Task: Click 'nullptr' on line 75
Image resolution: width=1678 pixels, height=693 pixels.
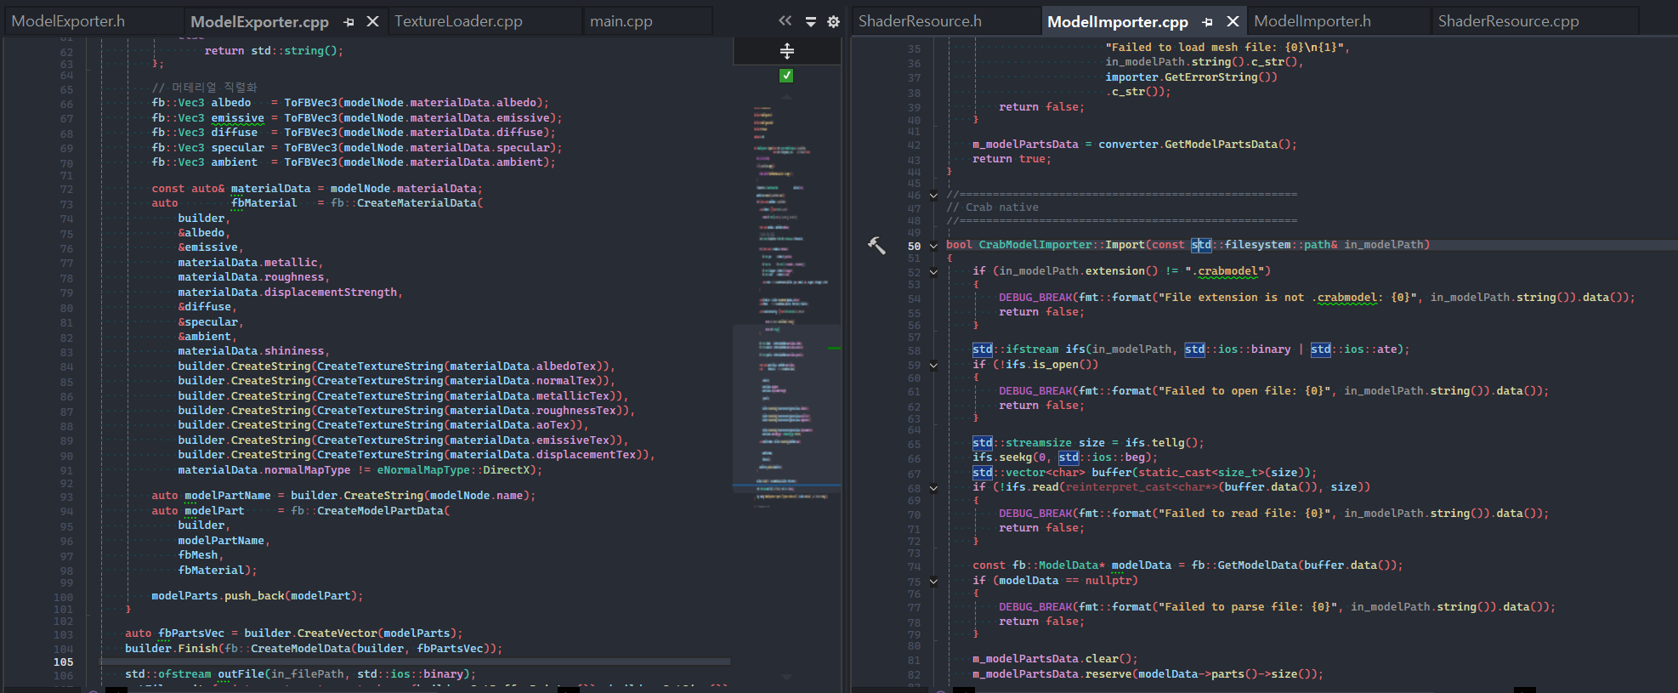Action: click(1108, 581)
